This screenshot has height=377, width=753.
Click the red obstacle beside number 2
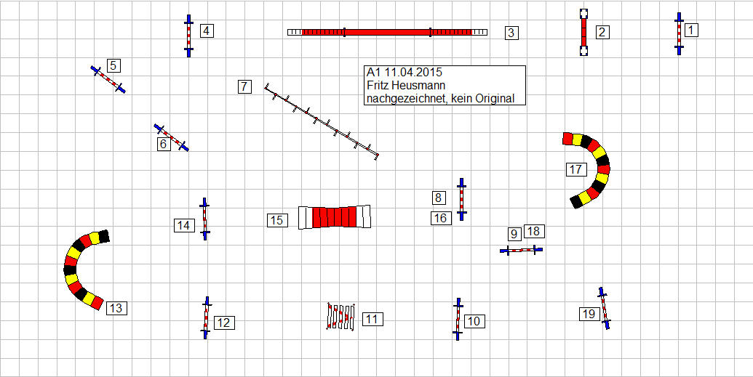583,32
